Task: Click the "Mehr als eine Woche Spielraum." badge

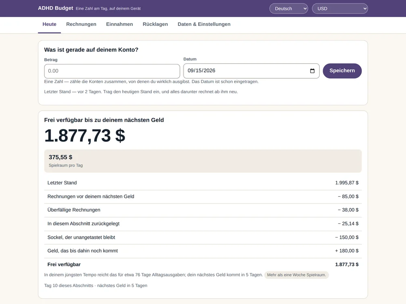Action: [296, 275]
